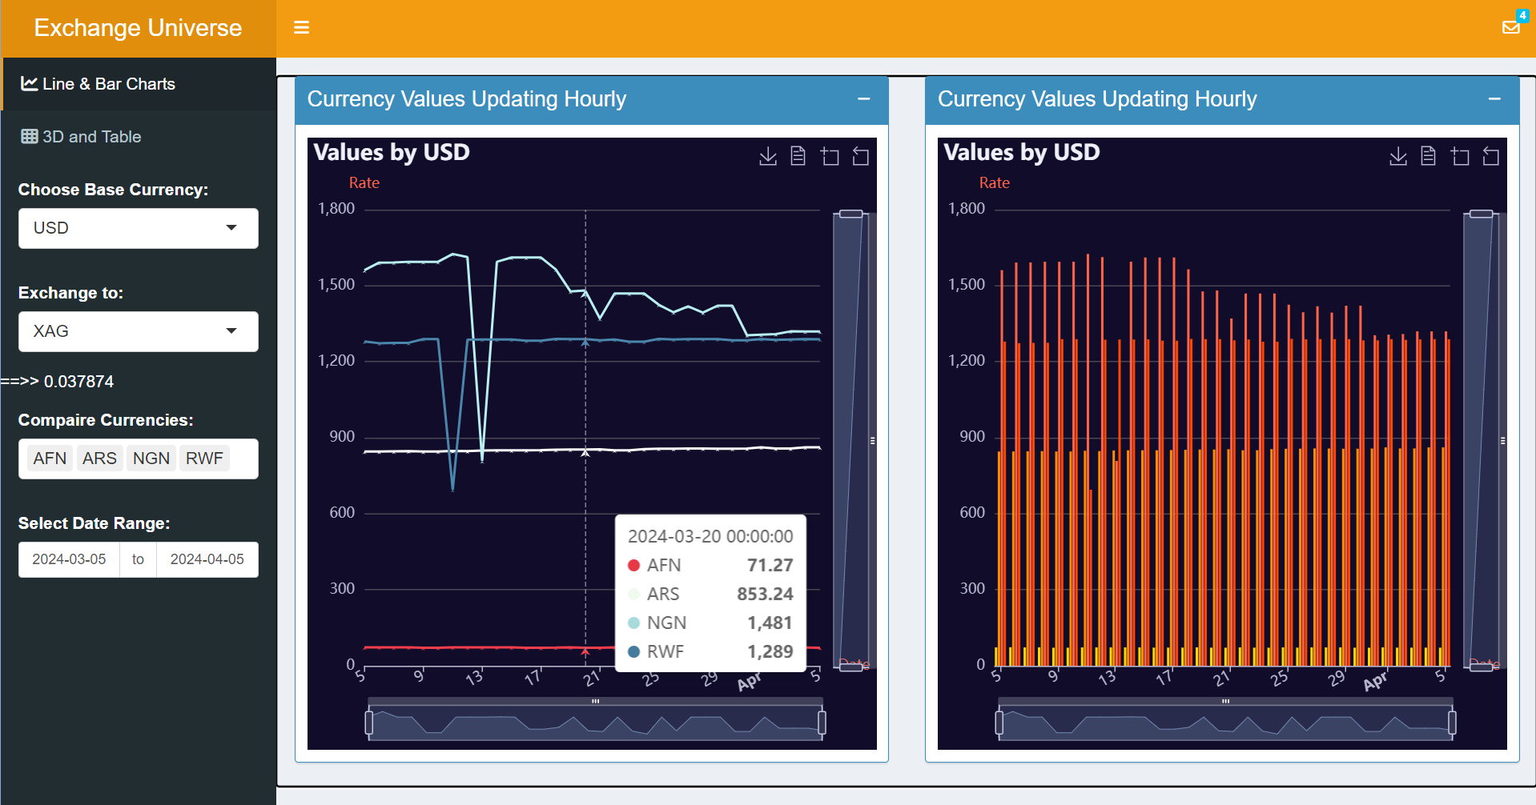Toggle the ARS currency comparison button

click(x=99, y=458)
